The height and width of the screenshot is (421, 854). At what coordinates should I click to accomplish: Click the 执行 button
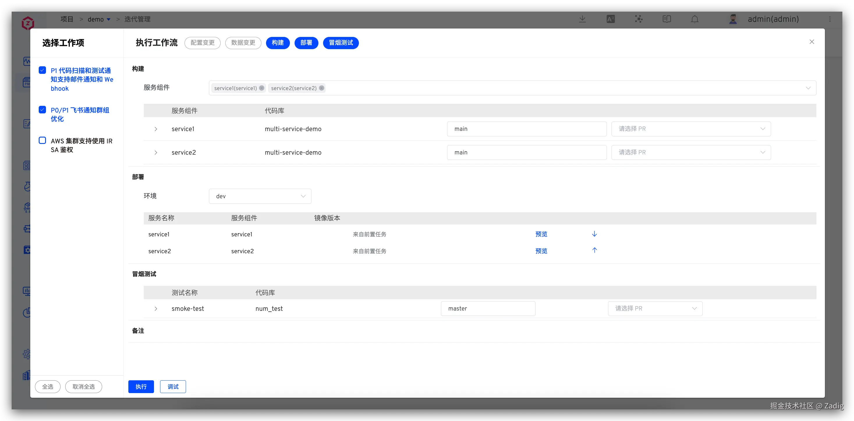pos(141,387)
